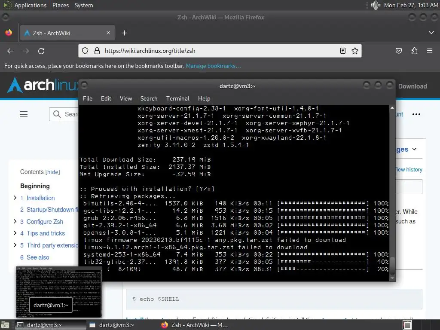Expand the Configure Zsh contents section
This screenshot has height=330, width=440.
(x=15, y=221)
